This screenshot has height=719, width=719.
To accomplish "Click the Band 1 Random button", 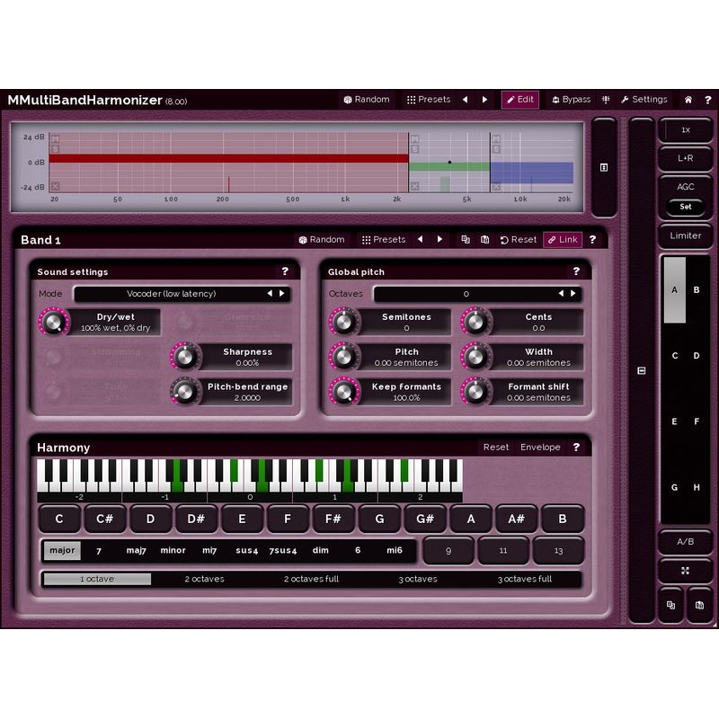I will click(322, 239).
